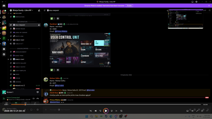Open the libra-rp-server channel

tap(25, 32)
